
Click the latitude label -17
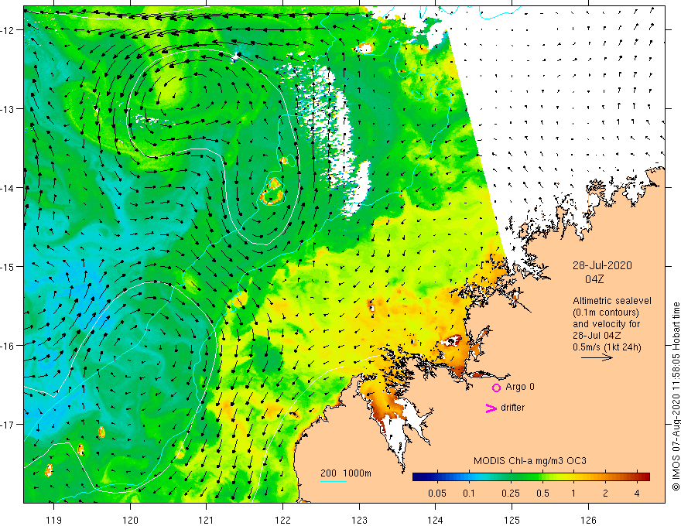pyautogui.click(x=7, y=424)
